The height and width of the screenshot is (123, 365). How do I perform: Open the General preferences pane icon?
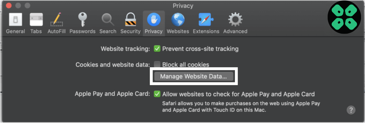coord(15,20)
